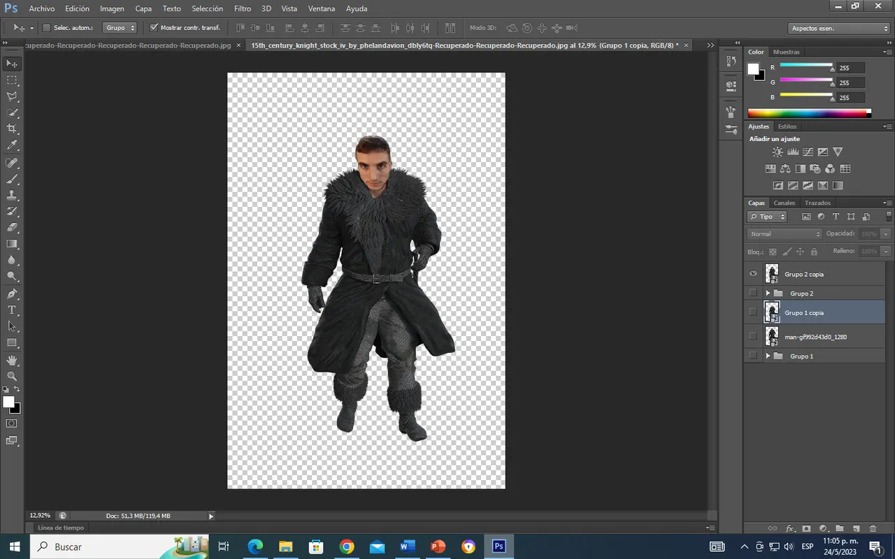Screen dimensions: 895x559
Task: Open Google Chrome from the taskbar
Action: [347, 546]
